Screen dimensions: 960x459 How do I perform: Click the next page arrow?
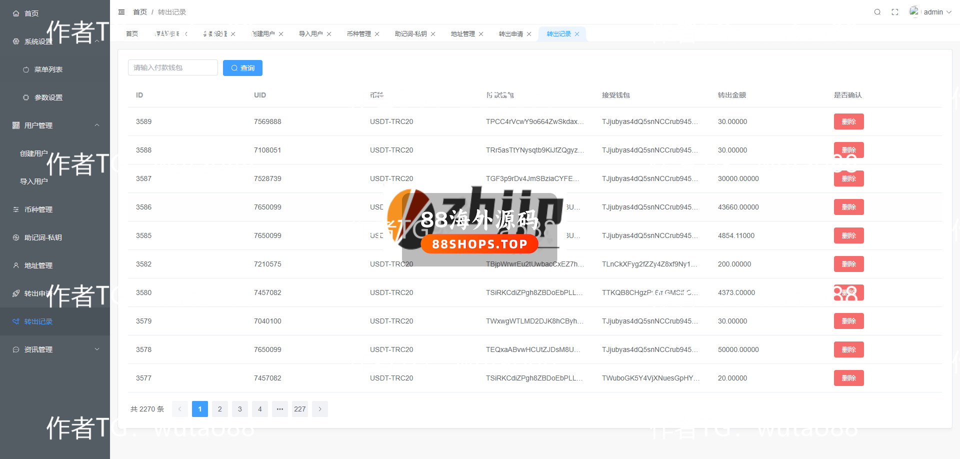click(x=320, y=409)
